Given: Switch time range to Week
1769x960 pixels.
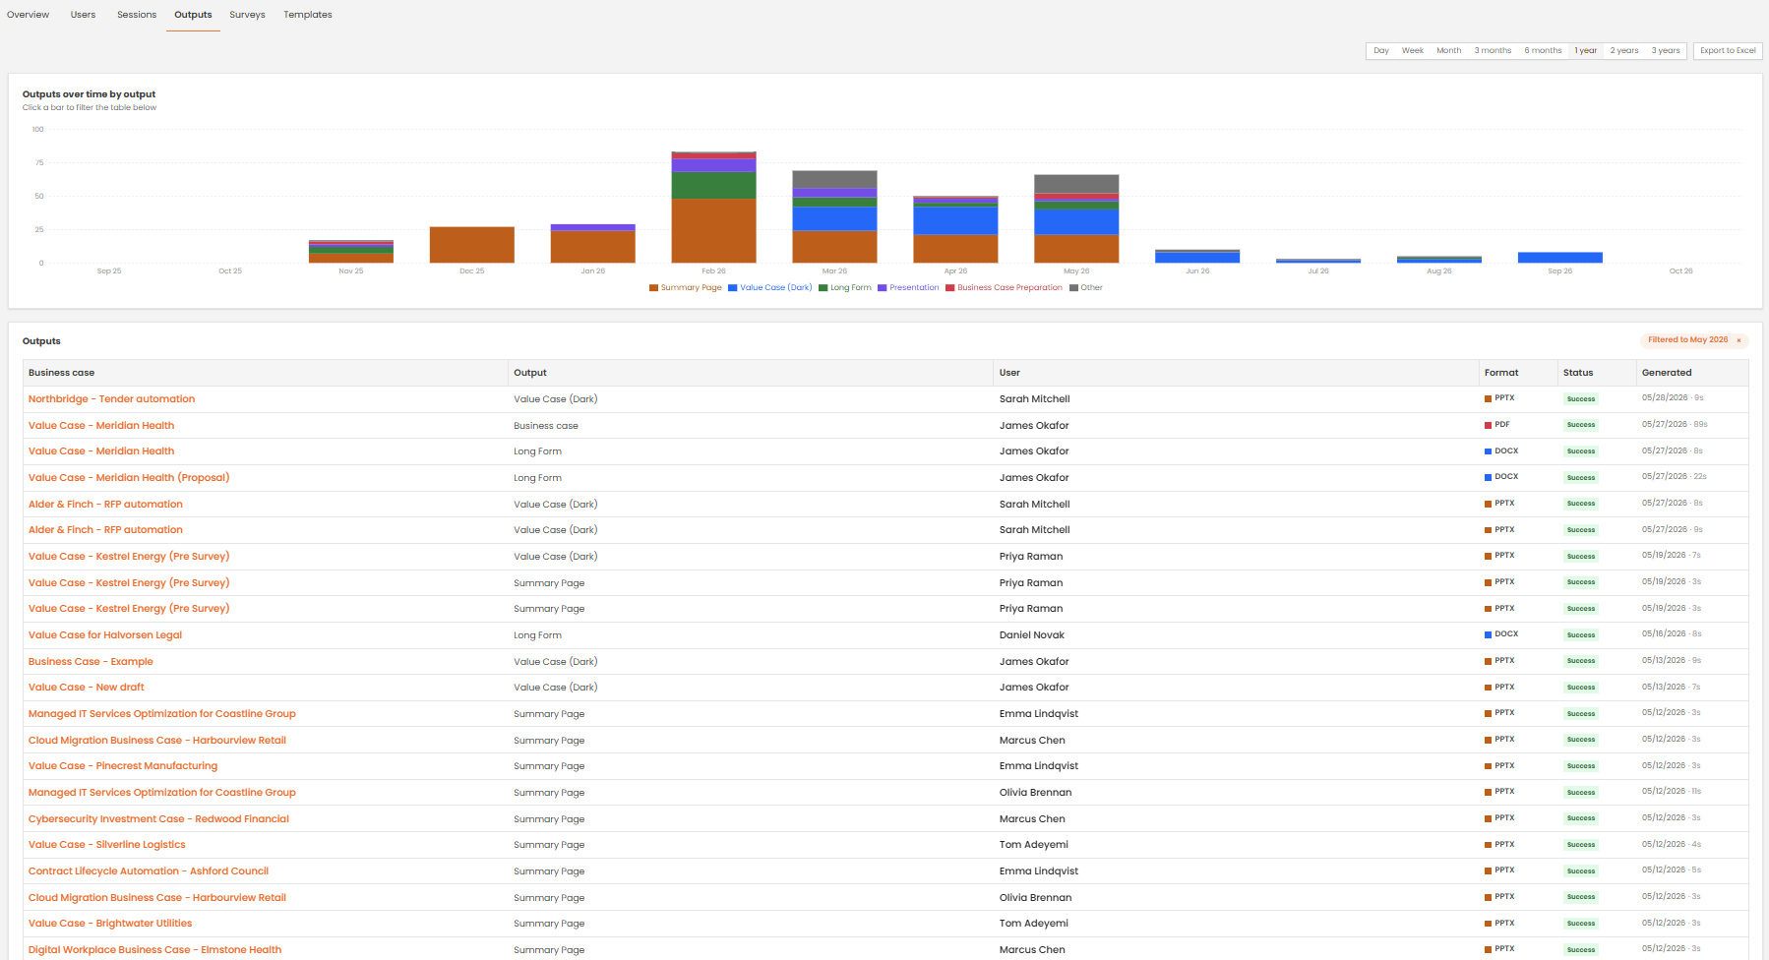Looking at the screenshot, I should (1413, 50).
